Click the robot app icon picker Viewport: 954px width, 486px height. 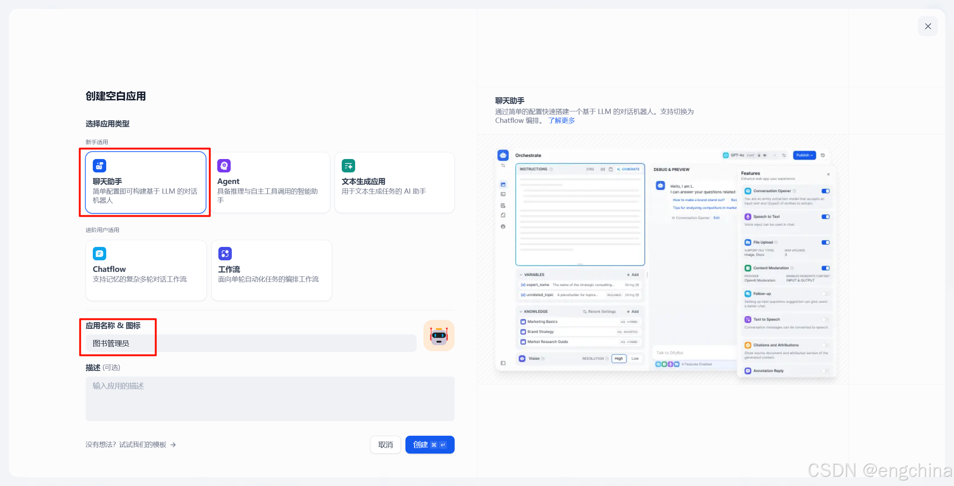(439, 336)
